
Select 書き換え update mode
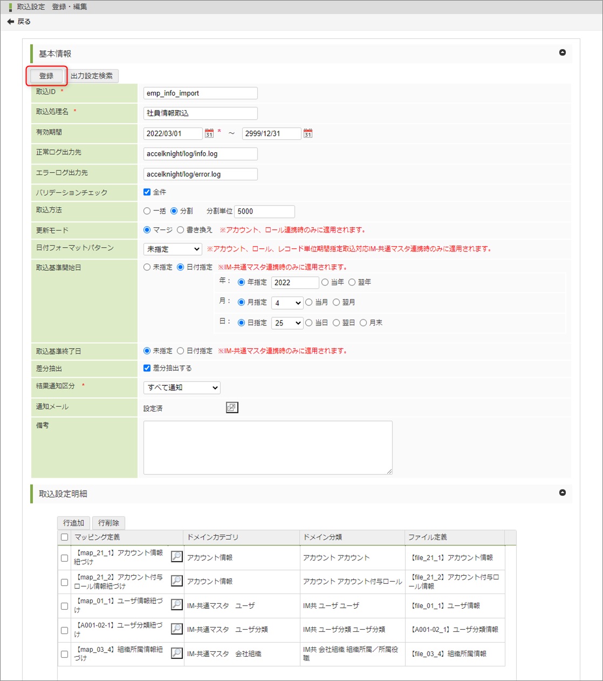[x=181, y=230]
